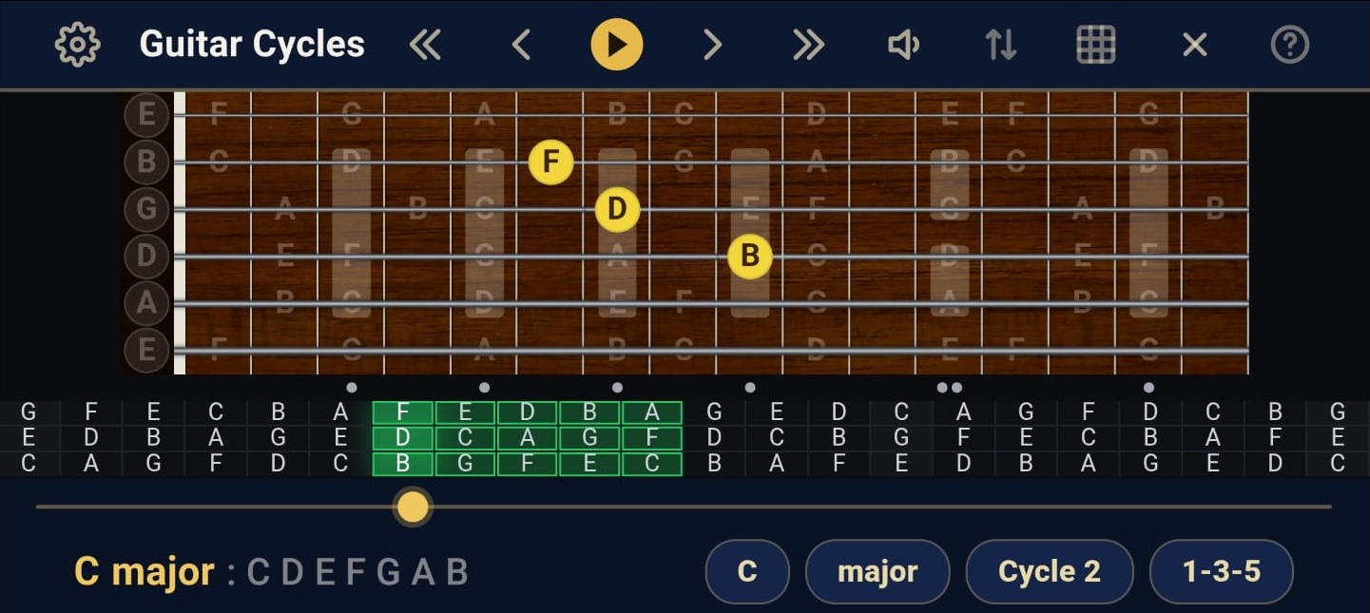Open the major scale type selector

pos(878,571)
